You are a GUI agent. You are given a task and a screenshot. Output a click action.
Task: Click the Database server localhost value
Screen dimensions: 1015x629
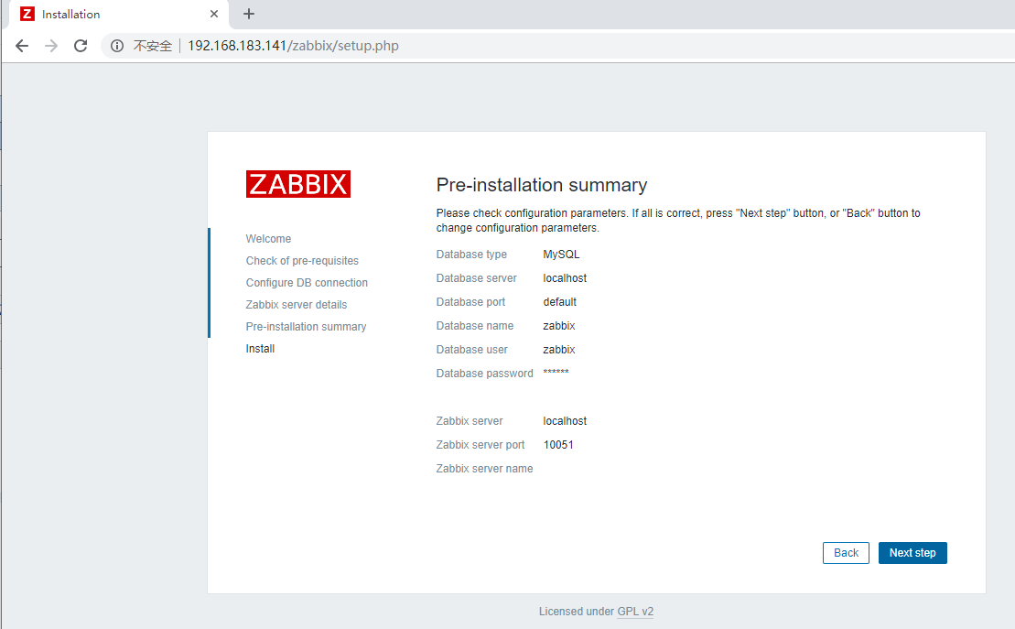click(565, 278)
